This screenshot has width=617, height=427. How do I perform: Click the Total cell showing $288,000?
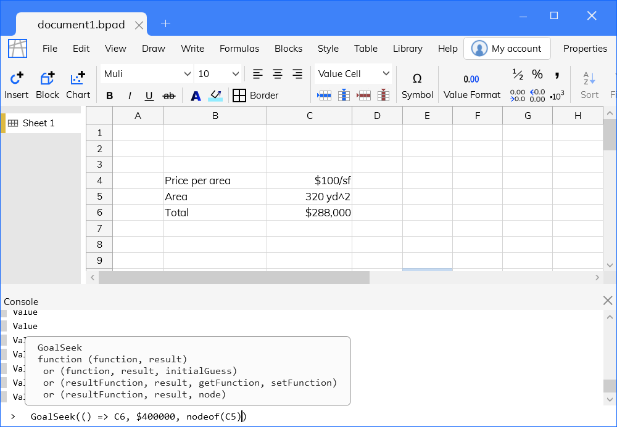309,213
